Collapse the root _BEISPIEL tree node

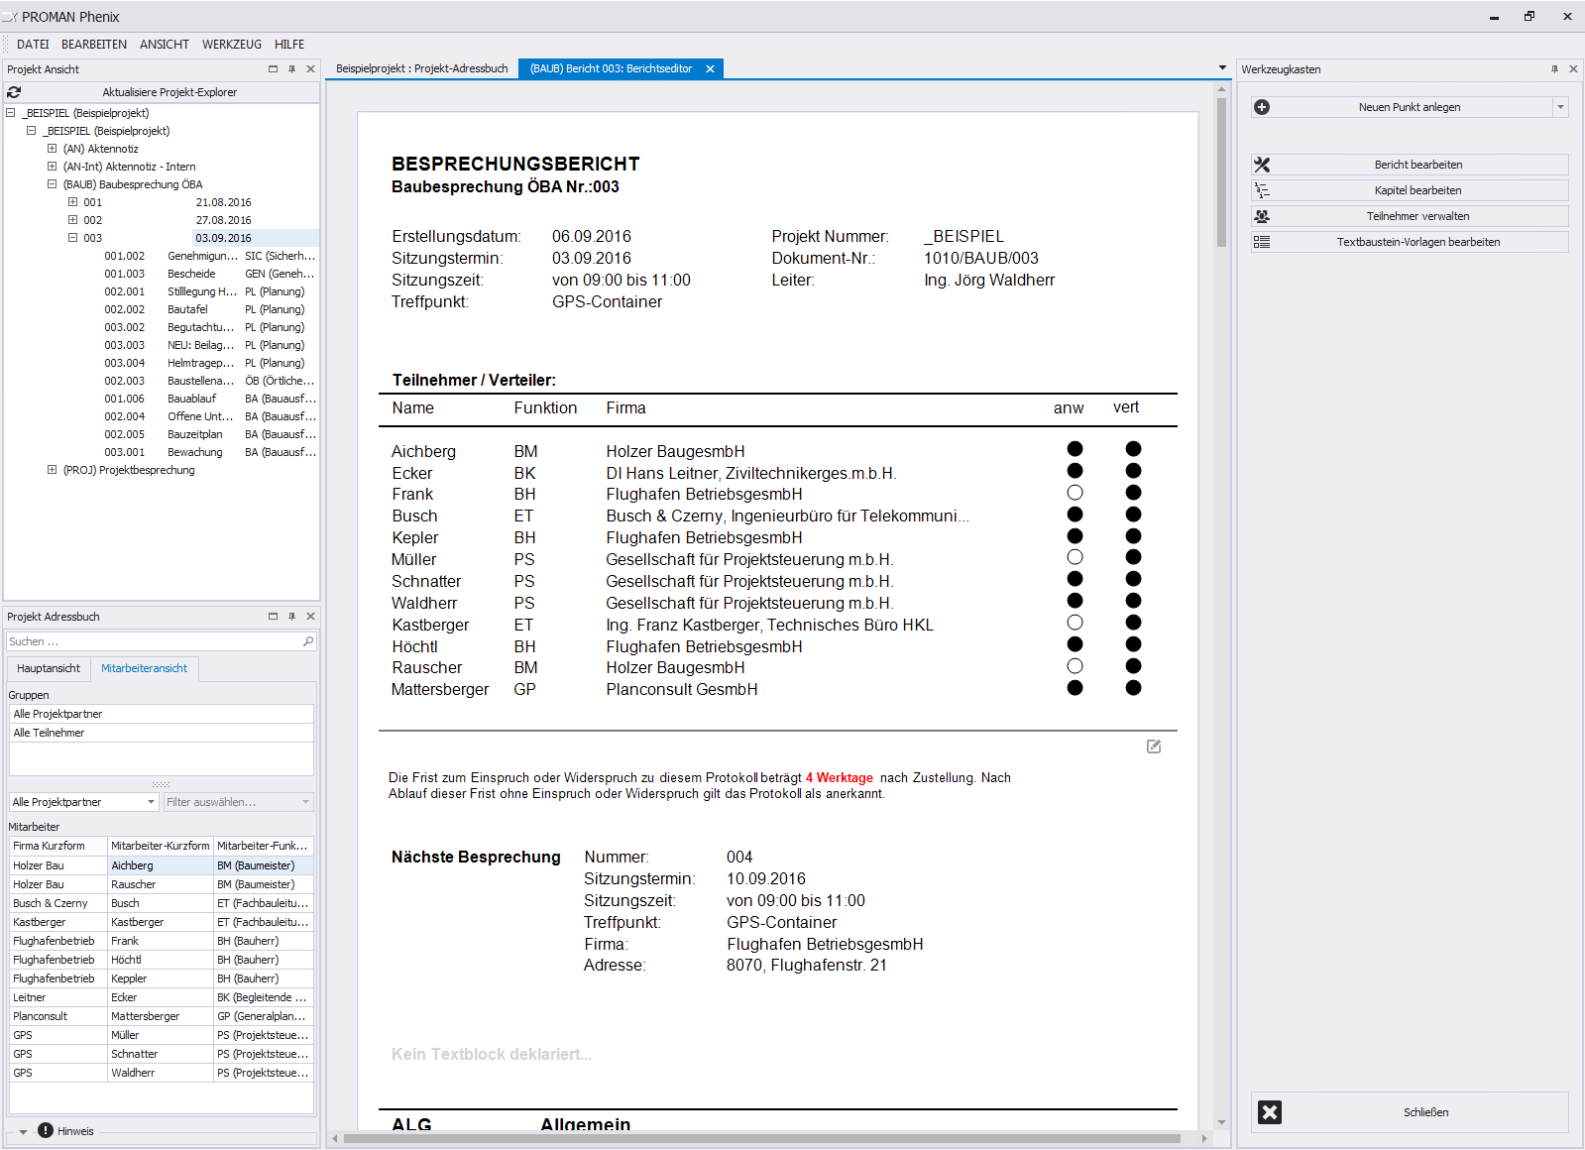[11, 113]
